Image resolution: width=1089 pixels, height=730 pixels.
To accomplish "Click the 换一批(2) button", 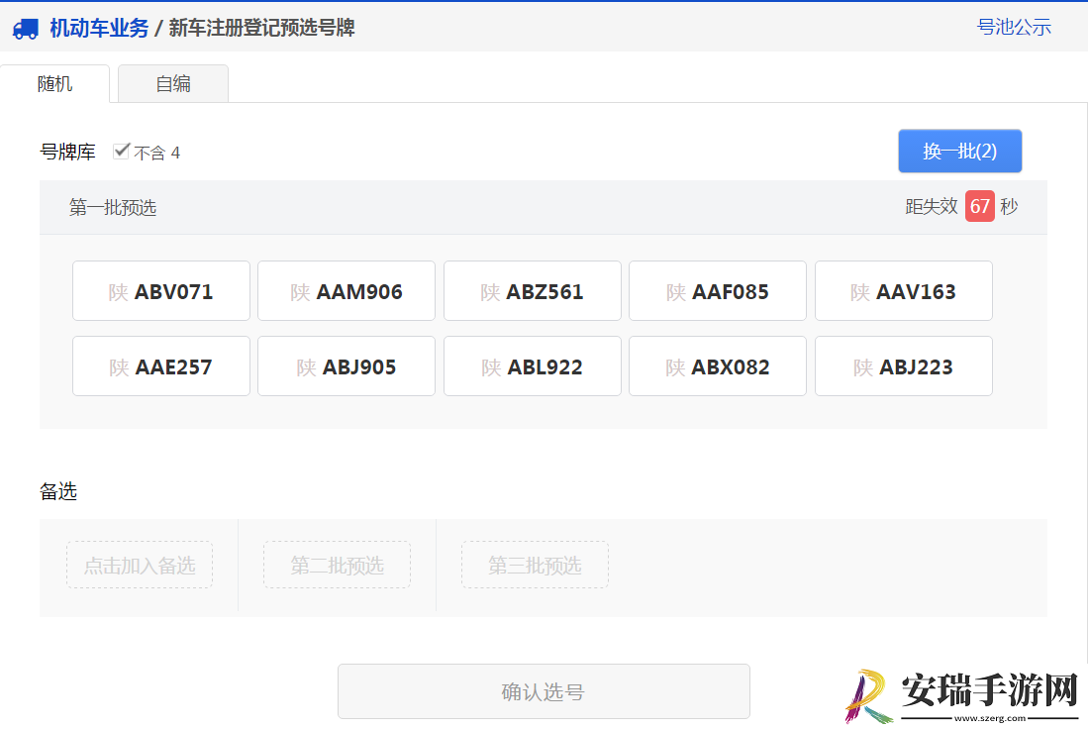I will (960, 151).
